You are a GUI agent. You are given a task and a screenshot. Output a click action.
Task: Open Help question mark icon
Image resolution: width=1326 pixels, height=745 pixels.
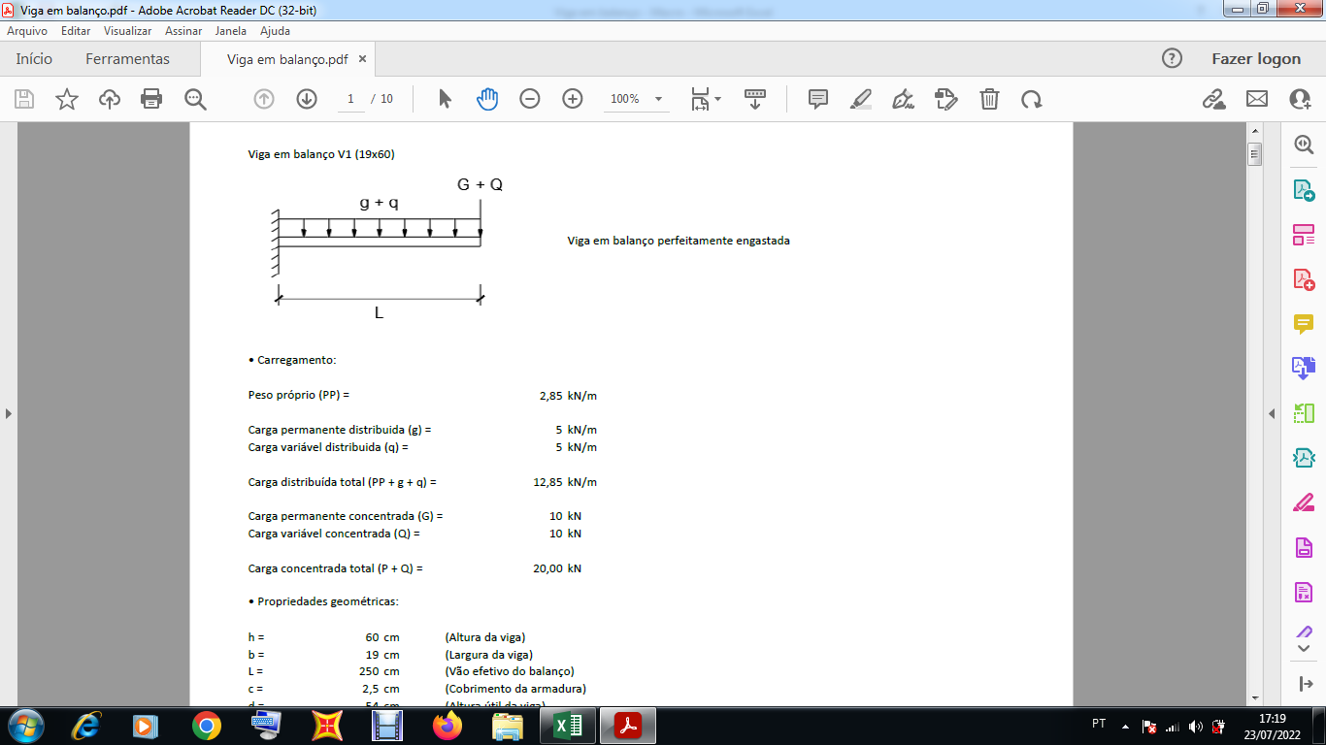point(1172,58)
